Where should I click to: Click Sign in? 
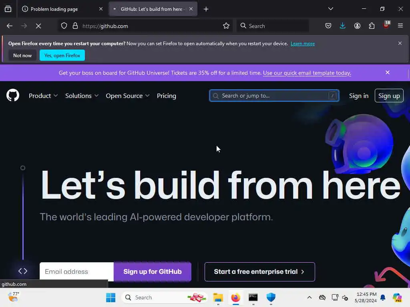click(x=359, y=96)
